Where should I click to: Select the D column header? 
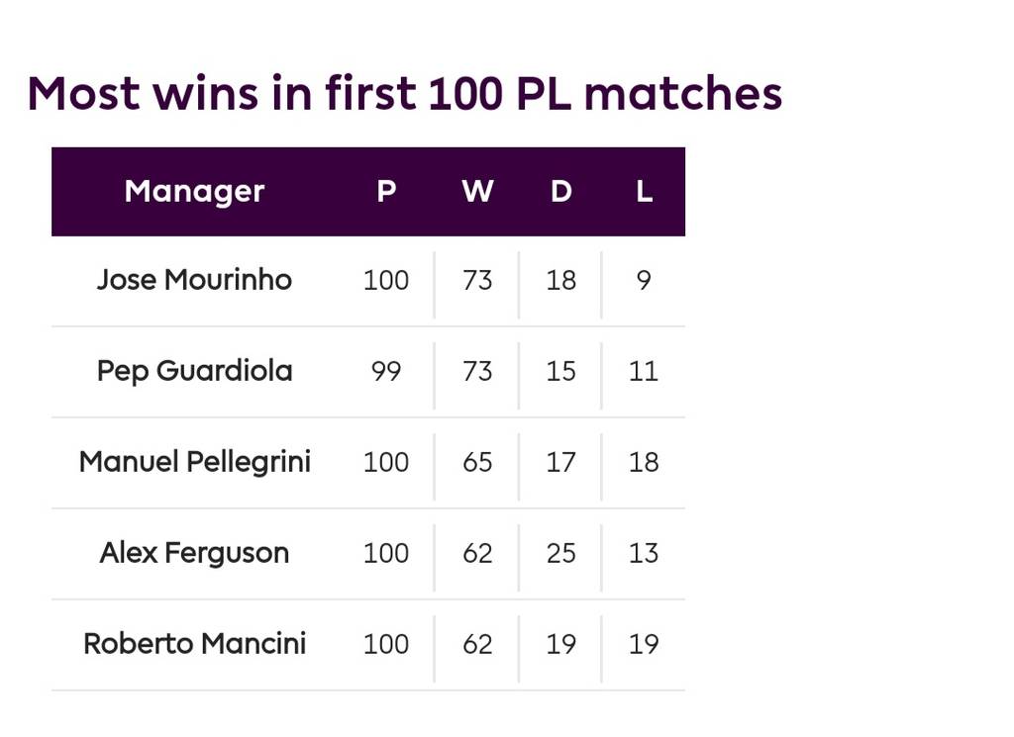pyautogui.click(x=560, y=191)
